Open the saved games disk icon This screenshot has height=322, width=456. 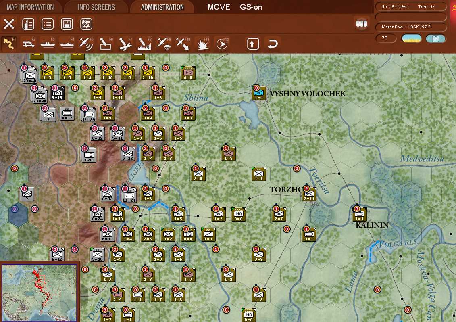[x=67, y=24]
